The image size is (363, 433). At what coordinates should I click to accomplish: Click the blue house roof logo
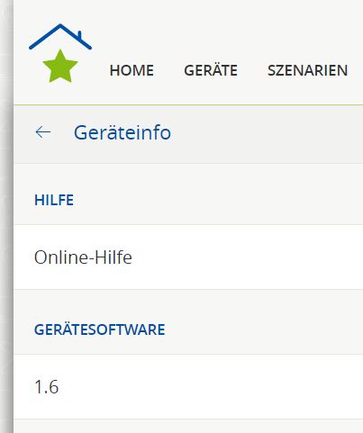pos(60,36)
